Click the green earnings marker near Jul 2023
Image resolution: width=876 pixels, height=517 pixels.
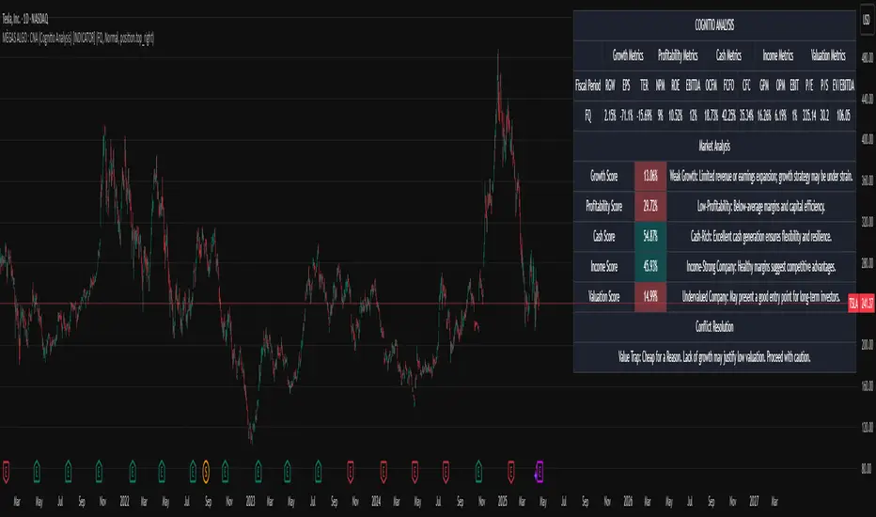(x=318, y=471)
